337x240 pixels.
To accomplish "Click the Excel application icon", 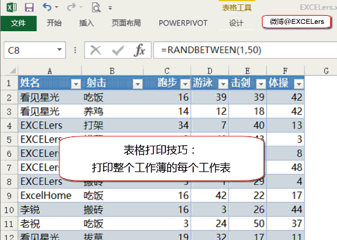I will [12, 7].
